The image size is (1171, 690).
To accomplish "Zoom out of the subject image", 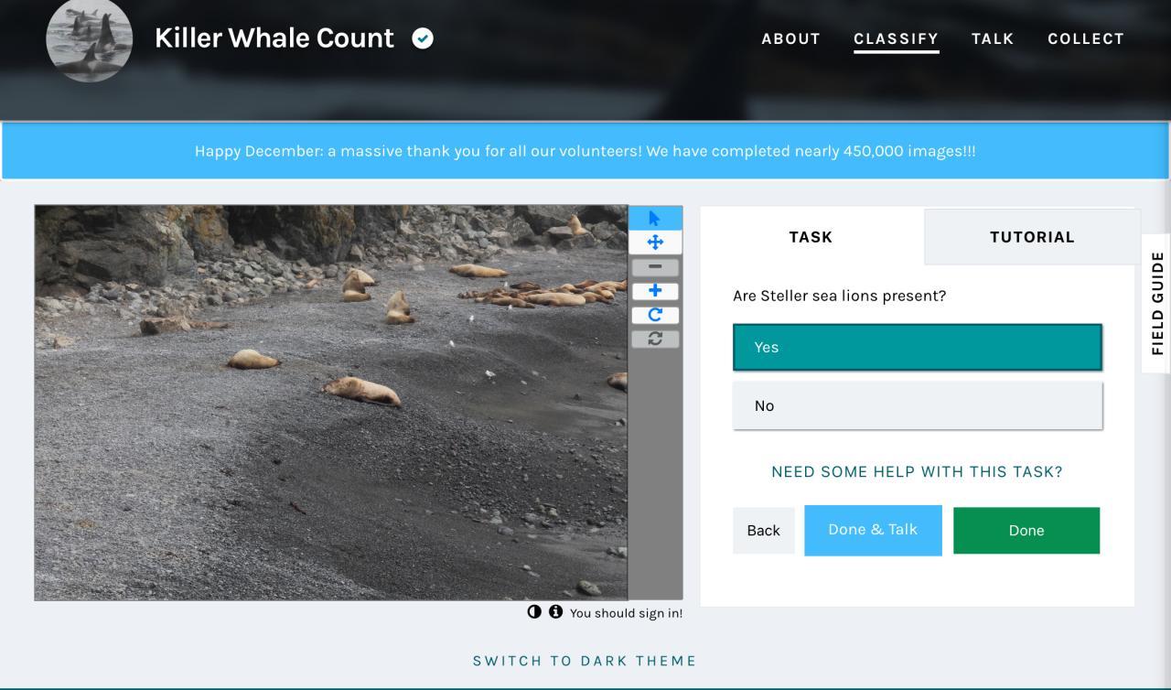I will click(655, 267).
